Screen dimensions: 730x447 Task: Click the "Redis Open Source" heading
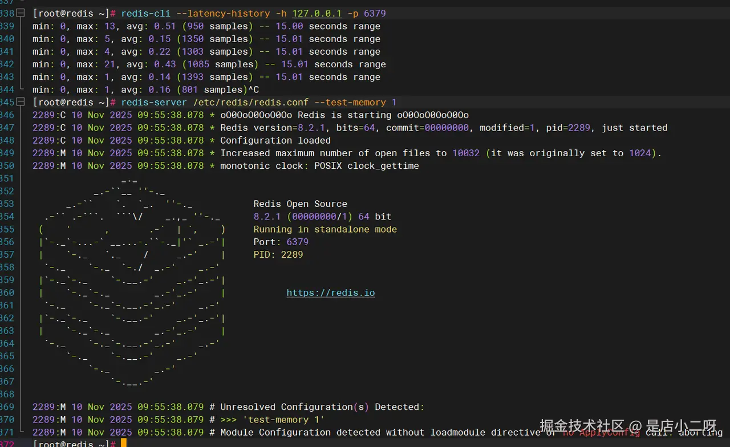click(300, 204)
